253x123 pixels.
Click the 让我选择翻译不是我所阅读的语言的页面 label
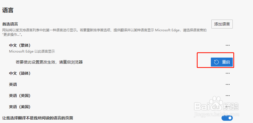[38, 118]
